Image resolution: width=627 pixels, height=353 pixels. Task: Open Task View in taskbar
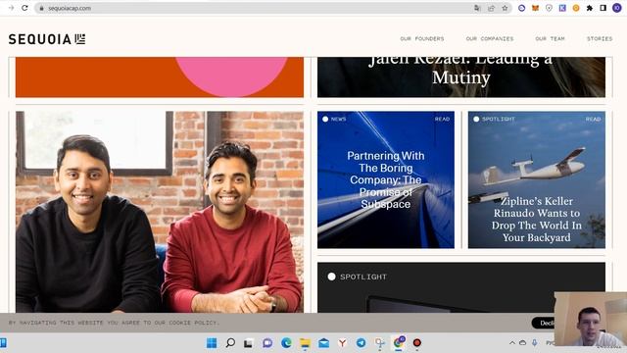coord(248,343)
